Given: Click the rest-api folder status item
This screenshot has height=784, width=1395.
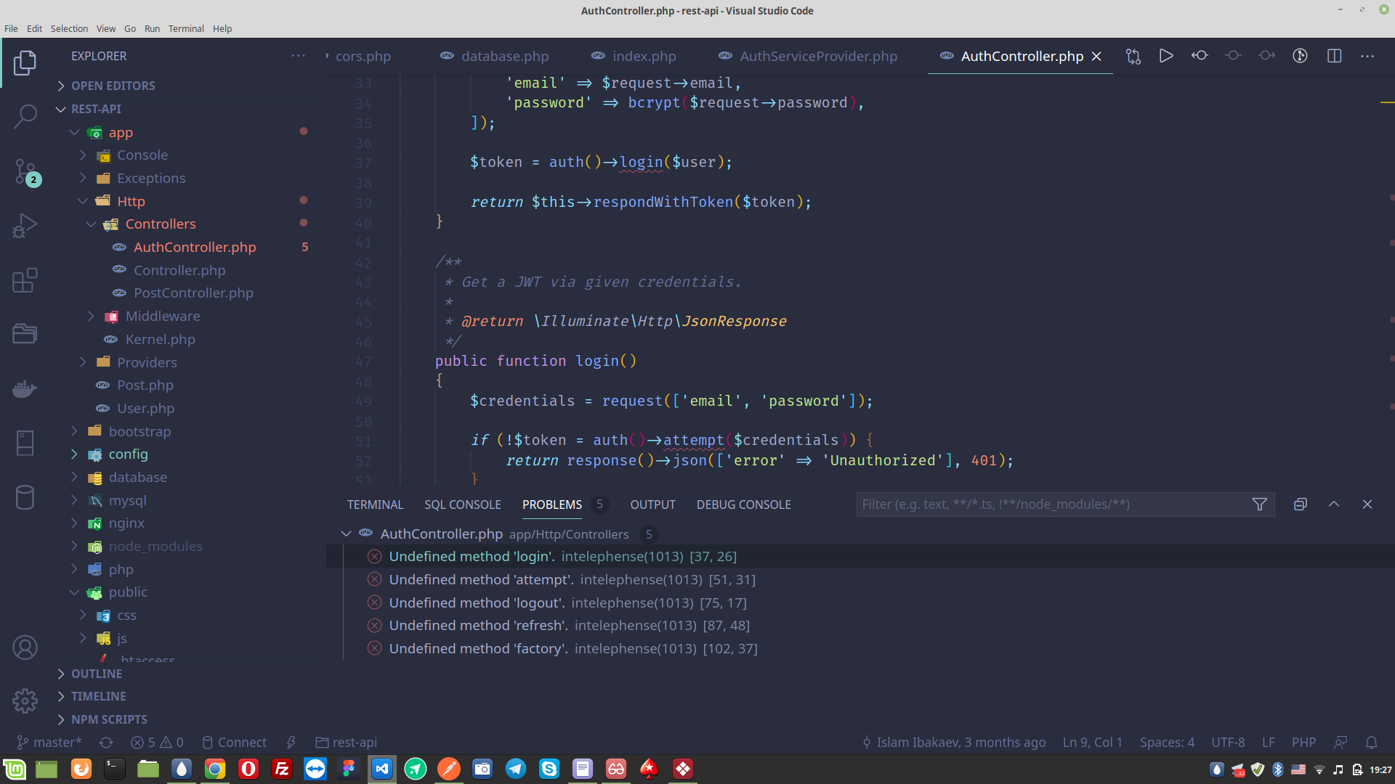Looking at the screenshot, I should [346, 743].
